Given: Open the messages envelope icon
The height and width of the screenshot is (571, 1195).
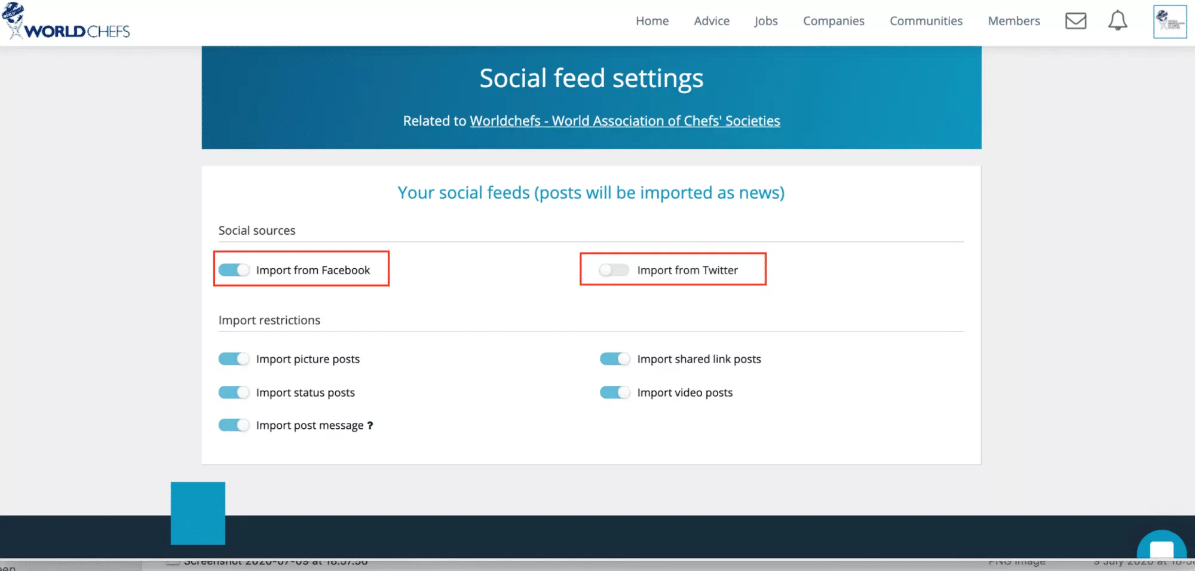Looking at the screenshot, I should pos(1075,21).
